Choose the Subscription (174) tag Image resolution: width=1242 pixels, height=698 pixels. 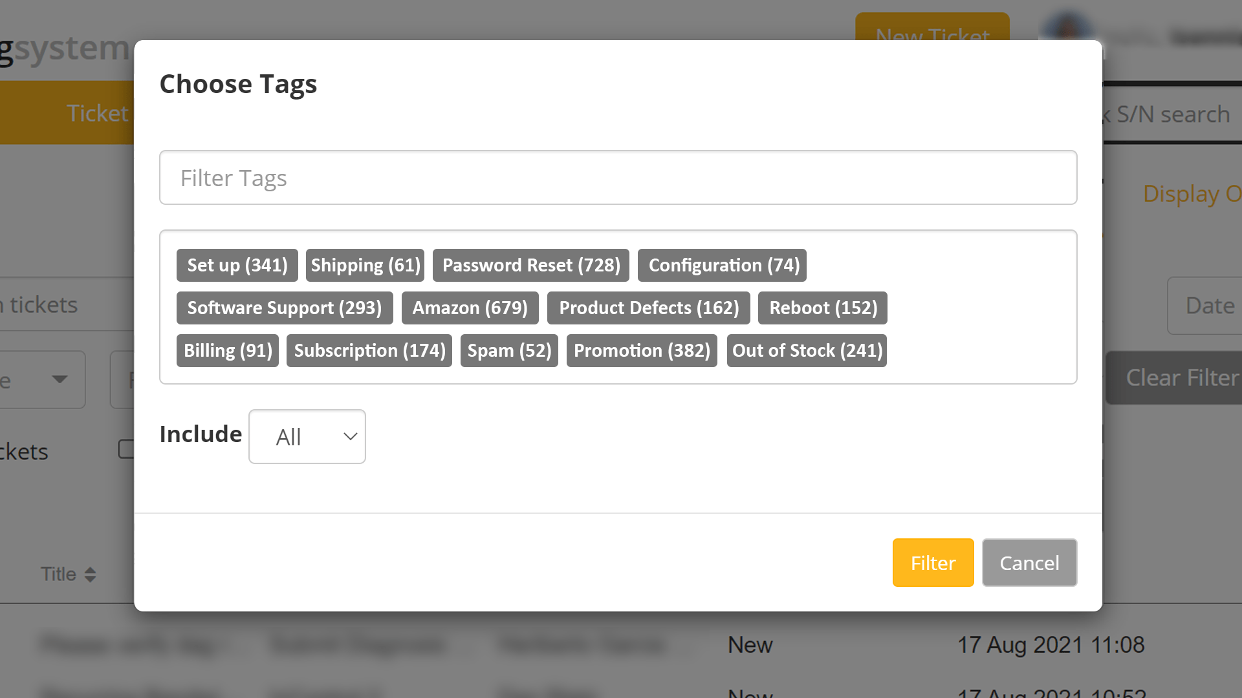pyautogui.click(x=369, y=350)
